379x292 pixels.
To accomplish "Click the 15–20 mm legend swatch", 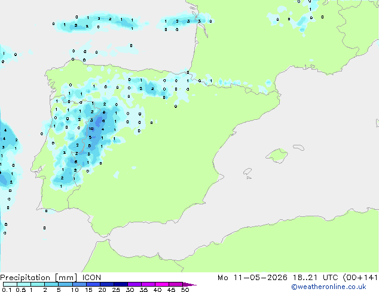I will point(93,284).
